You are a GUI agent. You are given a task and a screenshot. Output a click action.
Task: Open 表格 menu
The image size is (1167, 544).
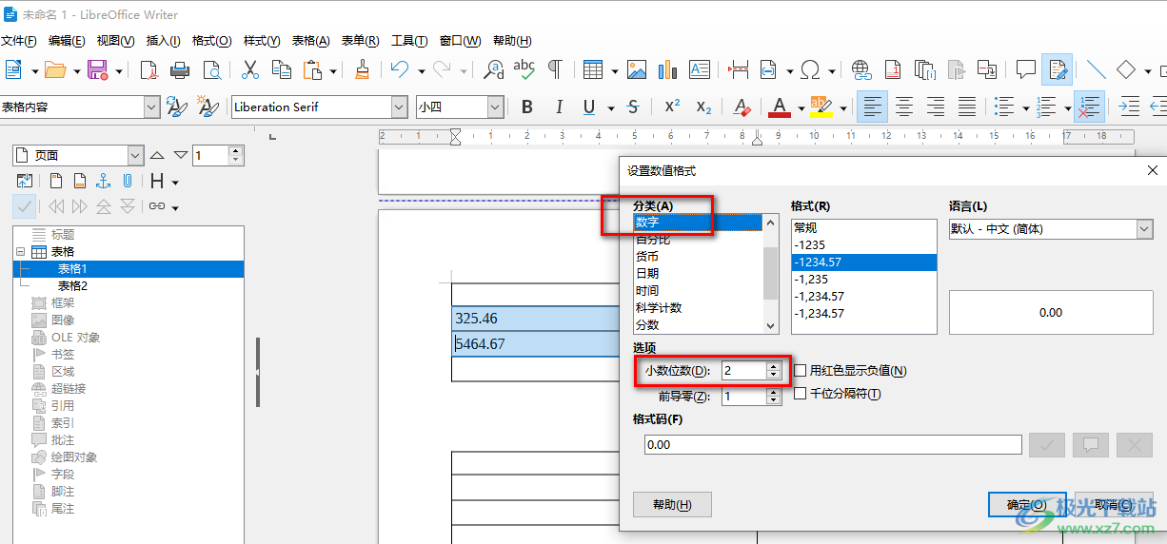point(310,41)
